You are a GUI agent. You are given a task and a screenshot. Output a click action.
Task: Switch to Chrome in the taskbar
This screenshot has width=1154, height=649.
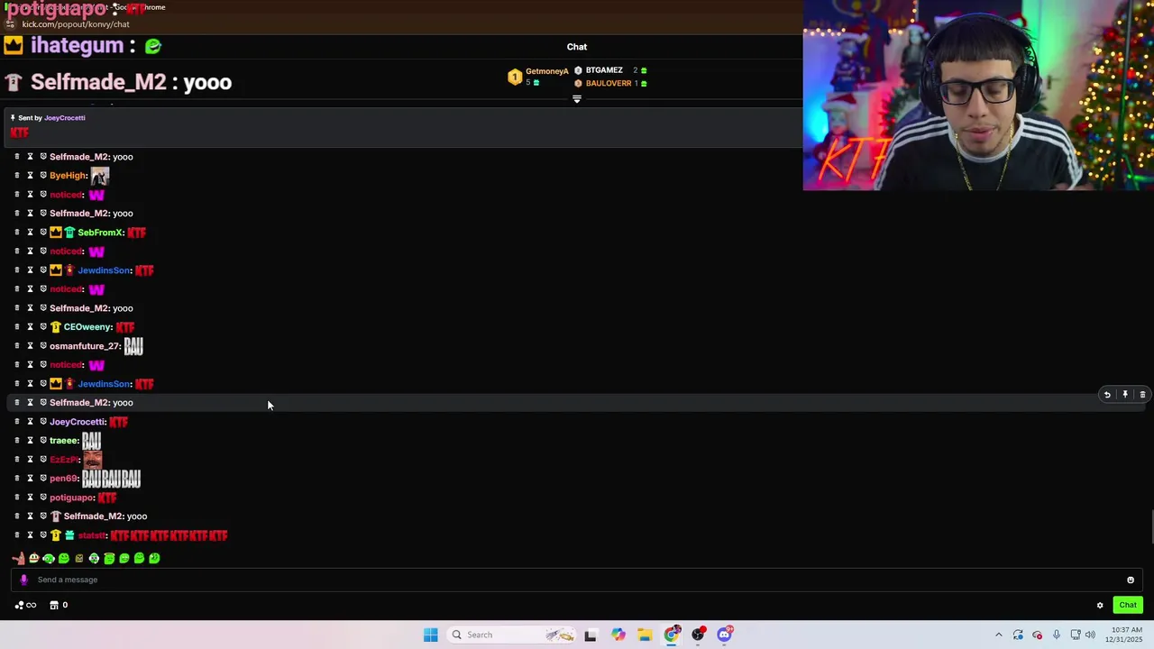(672, 635)
